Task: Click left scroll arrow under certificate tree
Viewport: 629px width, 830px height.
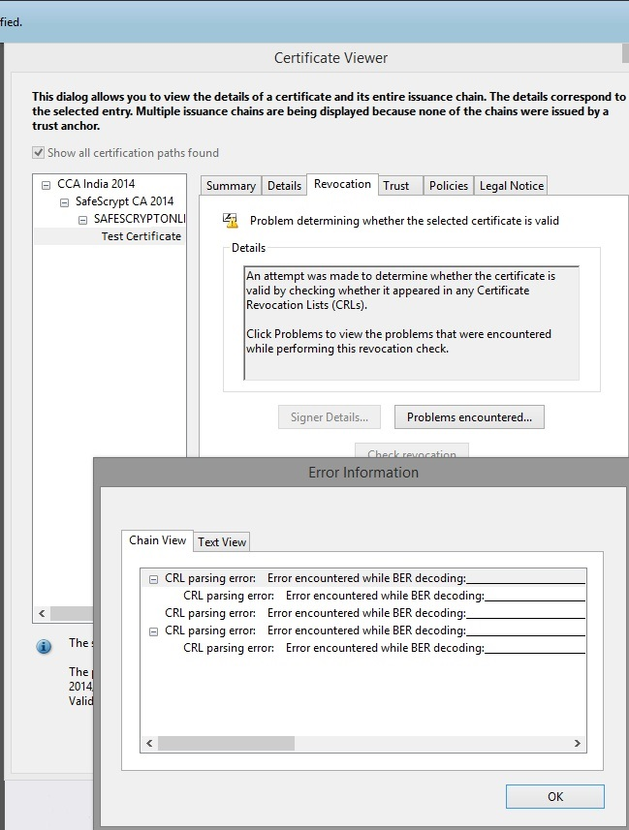Action: tap(42, 613)
